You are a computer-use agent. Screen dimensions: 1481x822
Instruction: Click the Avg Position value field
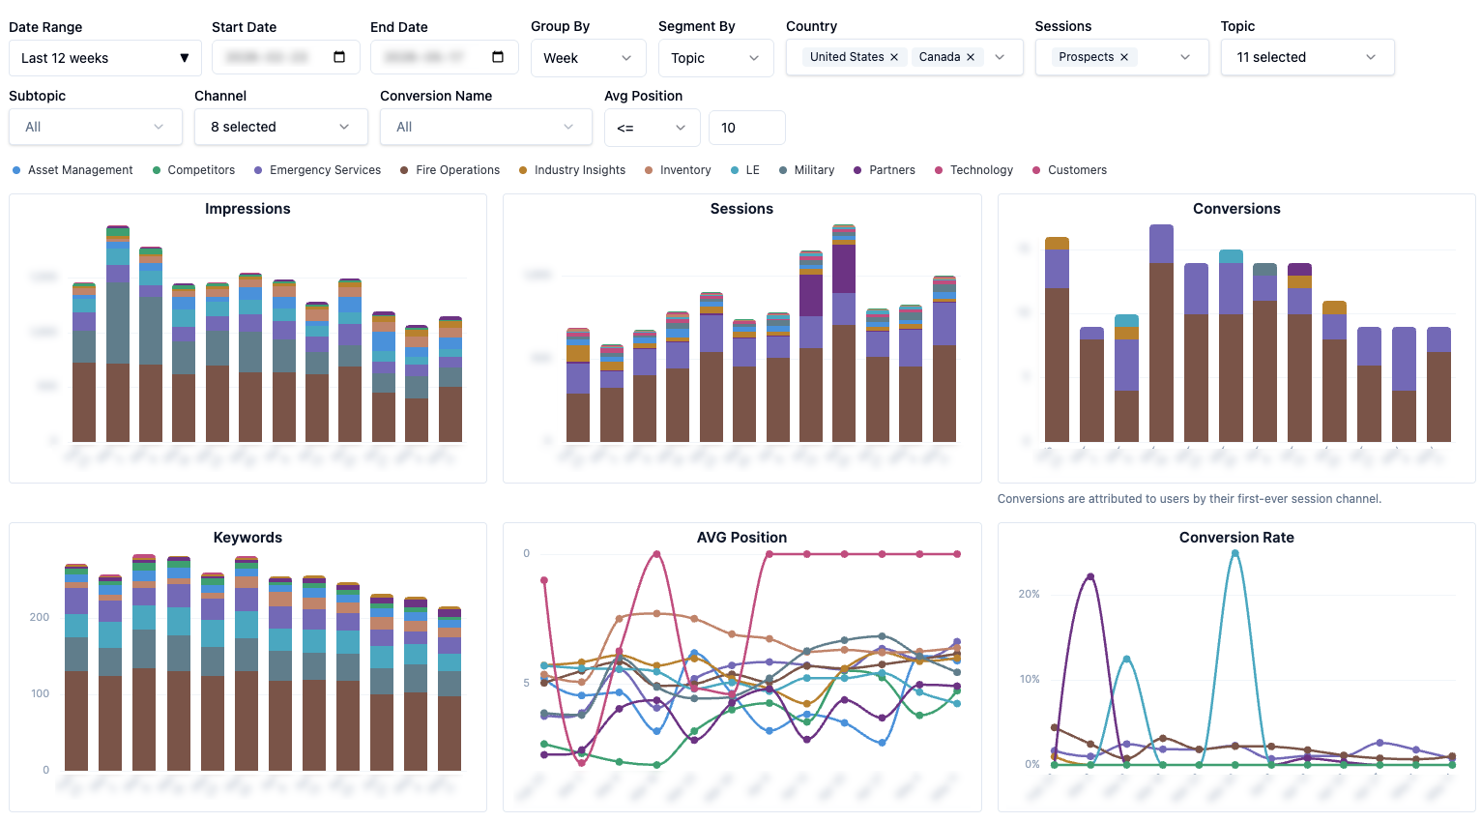pyautogui.click(x=747, y=128)
